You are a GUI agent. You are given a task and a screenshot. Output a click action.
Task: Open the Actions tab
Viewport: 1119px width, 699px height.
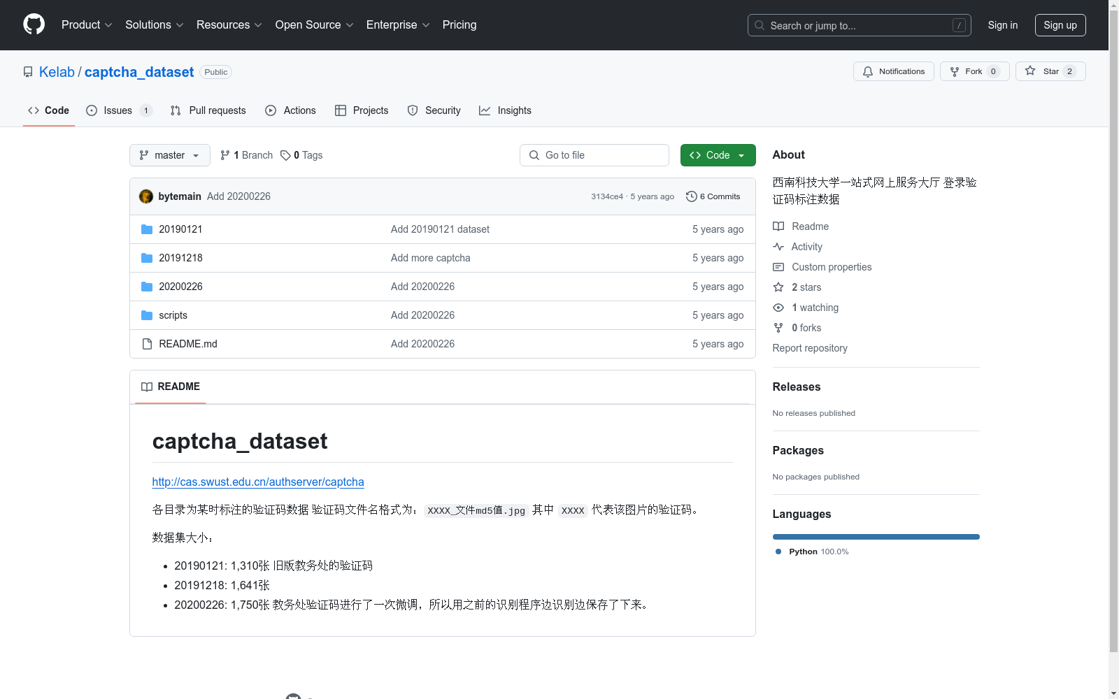[x=290, y=110]
